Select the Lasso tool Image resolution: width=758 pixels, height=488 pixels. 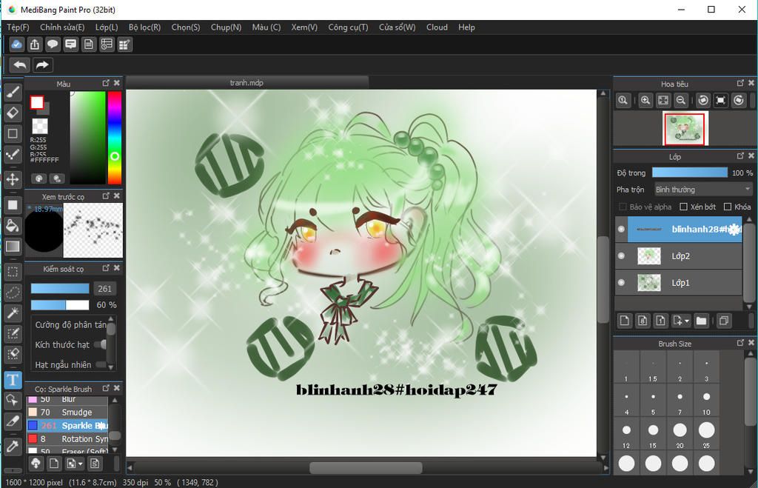click(13, 292)
